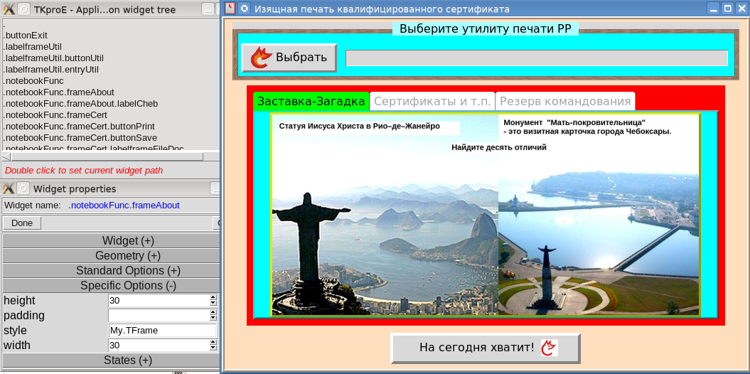This screenshot has width=750, height=374.
Task: Click the blue pin icon in the certificate window title bar
Action: coord(244,8)
